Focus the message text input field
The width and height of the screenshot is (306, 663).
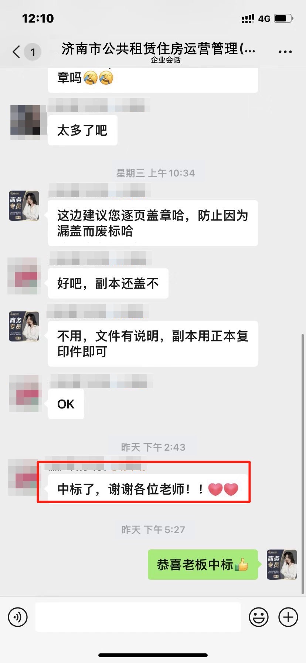pyautogui.click(x=138, y=617)
